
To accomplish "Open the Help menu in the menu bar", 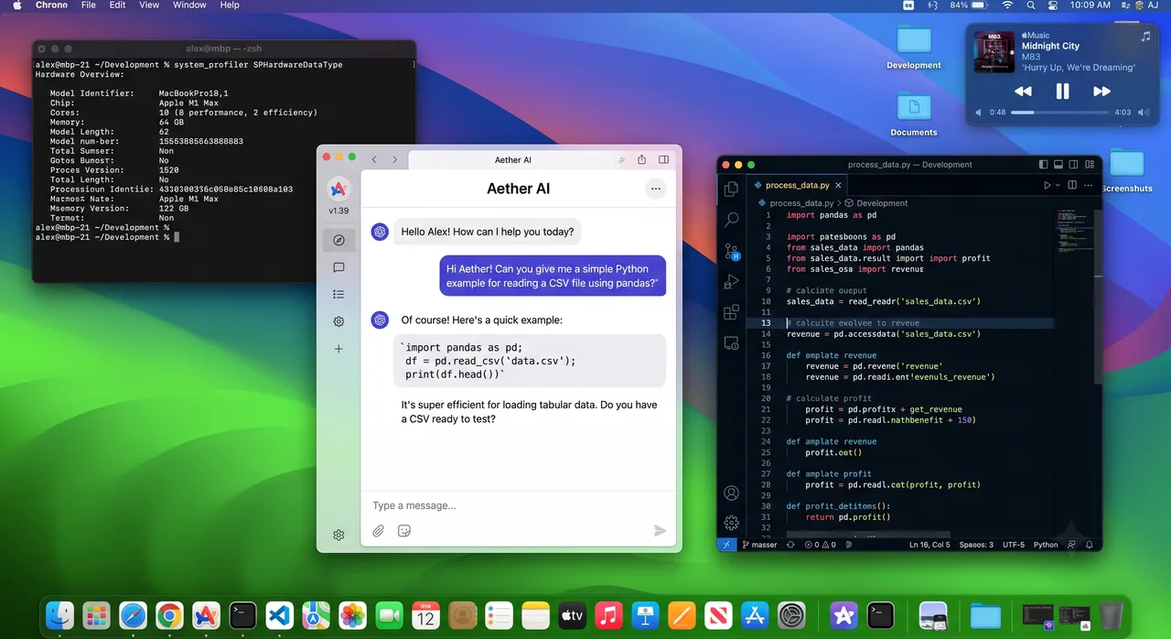I will click(x=230, y=5).
